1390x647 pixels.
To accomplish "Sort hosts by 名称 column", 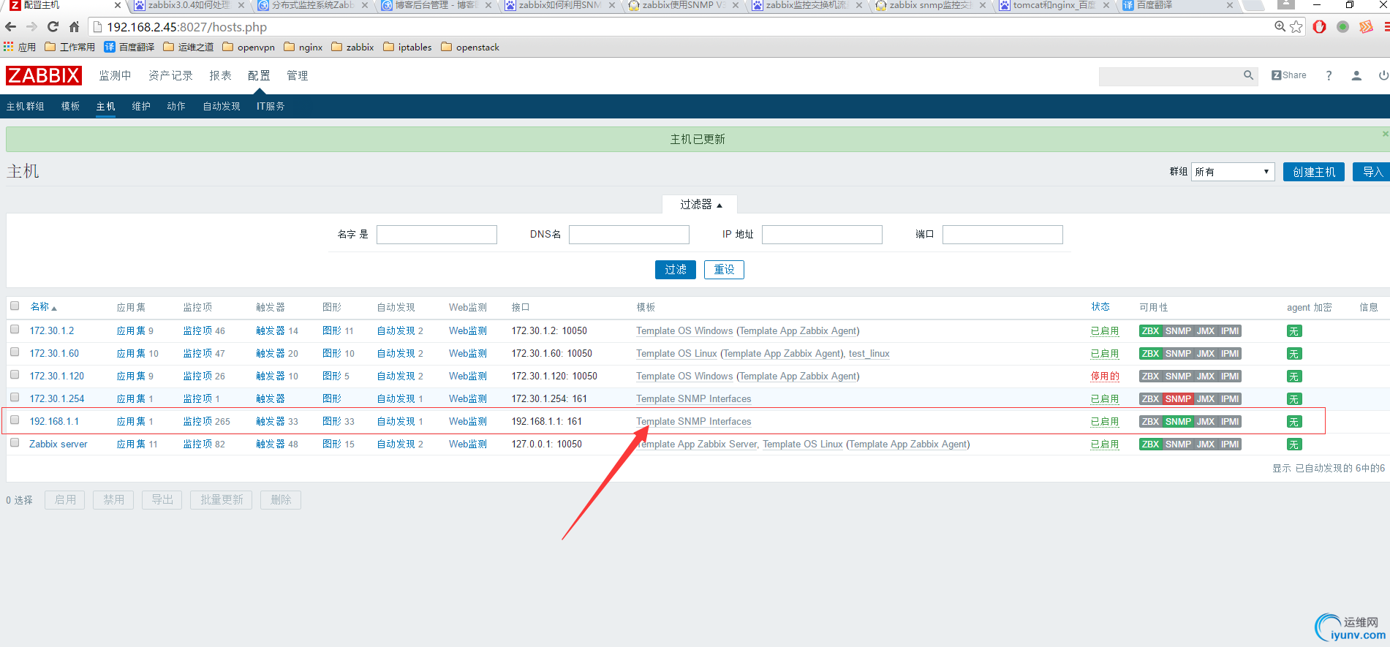I will coord(43,307).
